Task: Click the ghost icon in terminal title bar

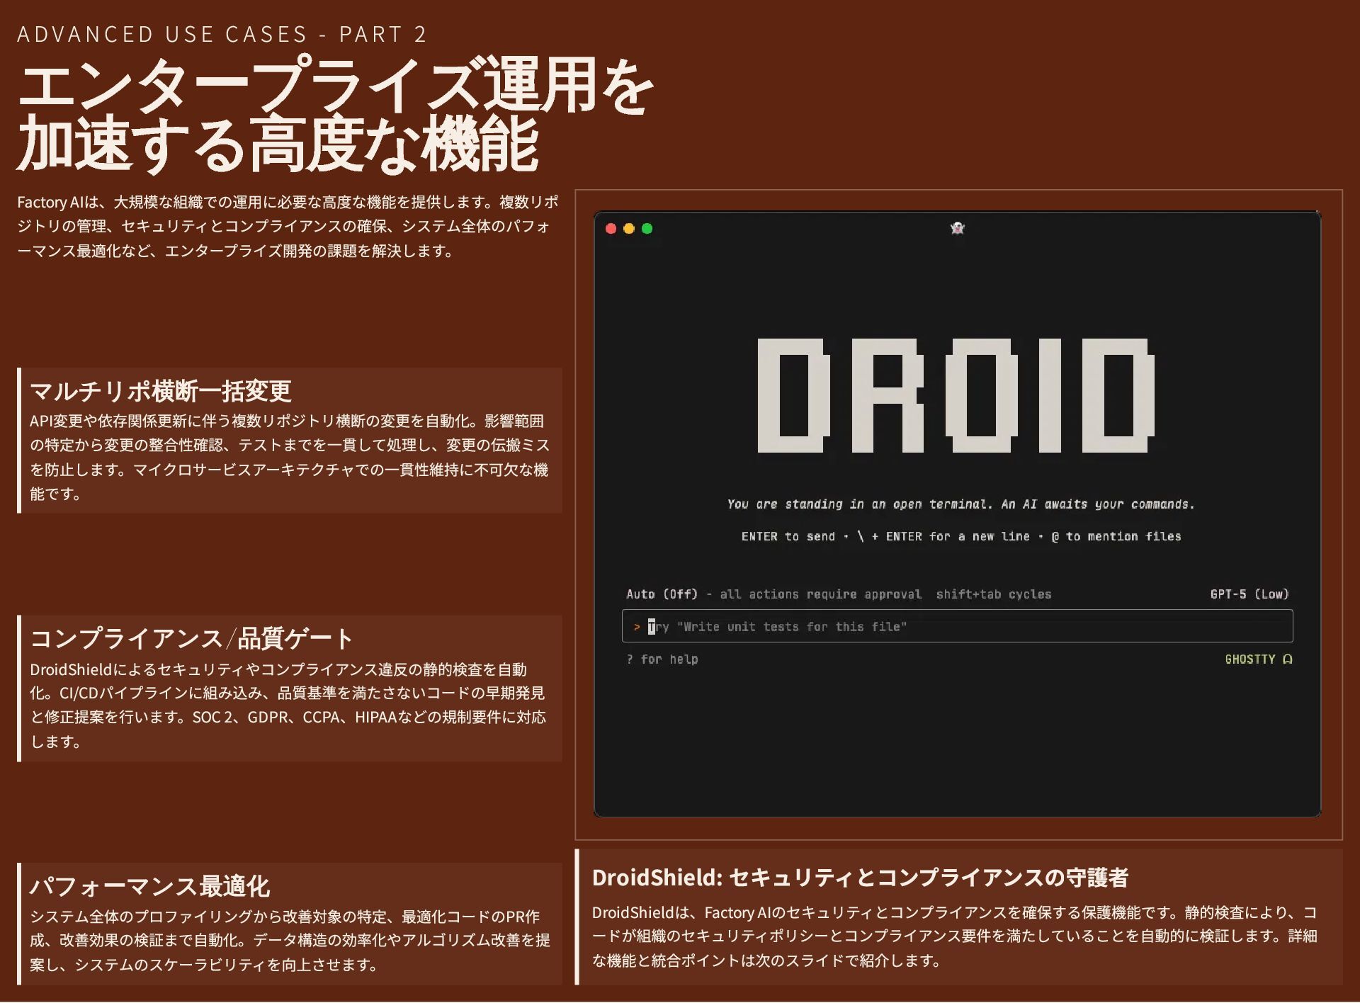Action: pyautogui.click(x=957, y=228)
